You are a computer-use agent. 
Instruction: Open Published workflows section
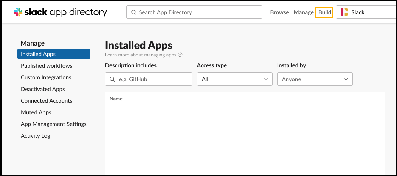pyautogui.click(x=47, y=66)
